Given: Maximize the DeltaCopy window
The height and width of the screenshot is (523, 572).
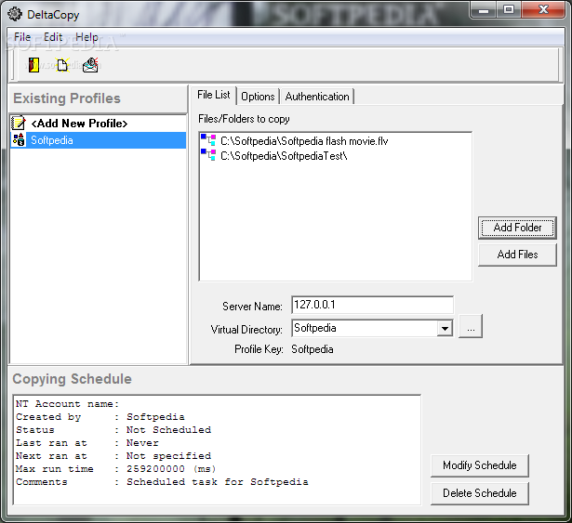Looking at the screenshot, I should click(509, 10).
